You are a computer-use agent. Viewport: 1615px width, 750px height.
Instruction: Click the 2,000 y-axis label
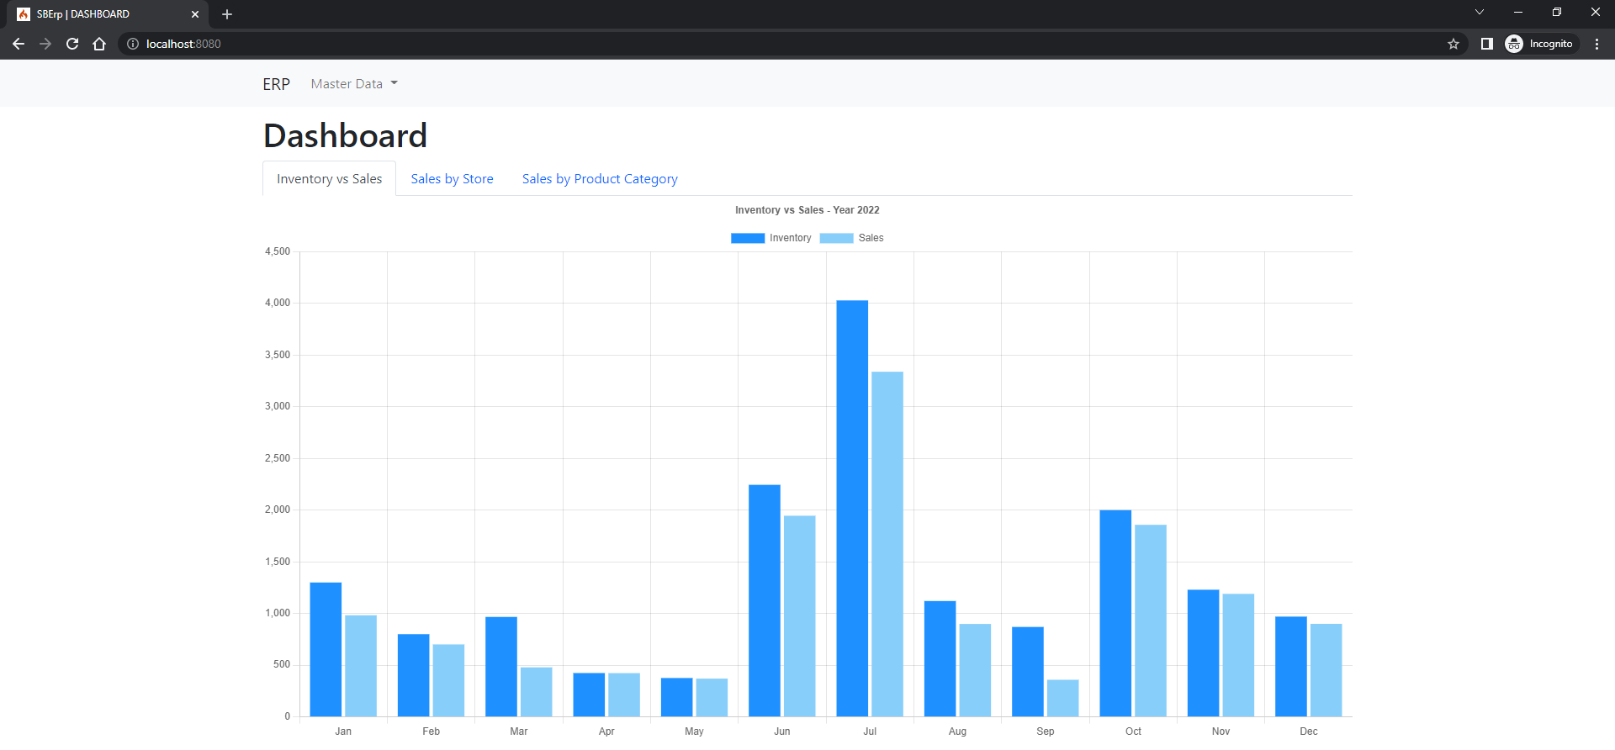278,510
